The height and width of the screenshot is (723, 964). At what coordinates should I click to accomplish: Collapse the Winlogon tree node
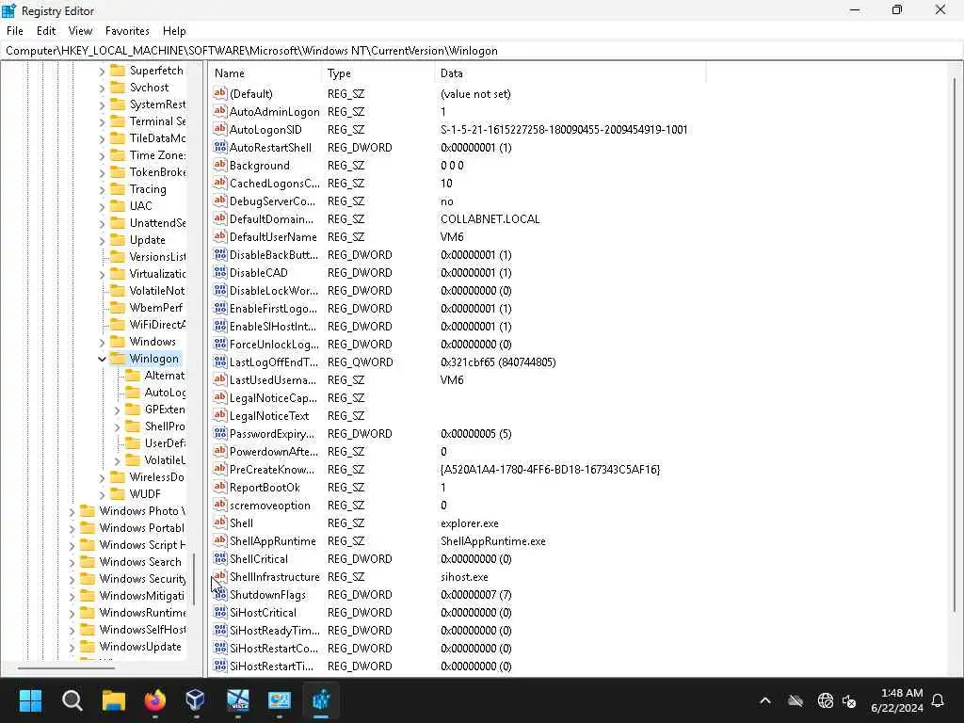point(102,359)
